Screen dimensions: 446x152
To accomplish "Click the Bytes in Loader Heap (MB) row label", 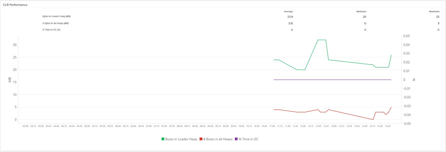I will (56, 17).
